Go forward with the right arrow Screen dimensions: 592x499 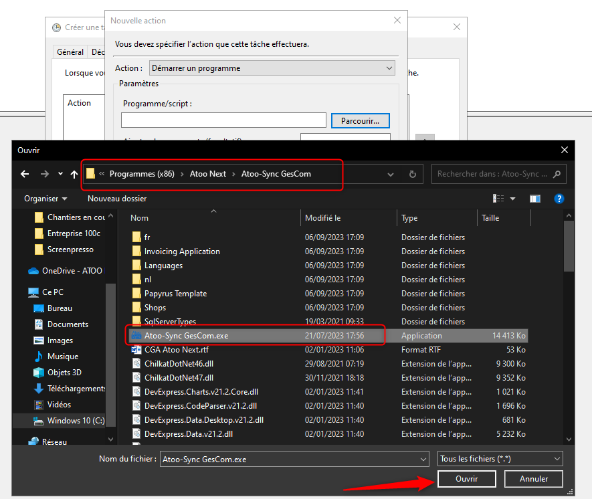(45, 174)
